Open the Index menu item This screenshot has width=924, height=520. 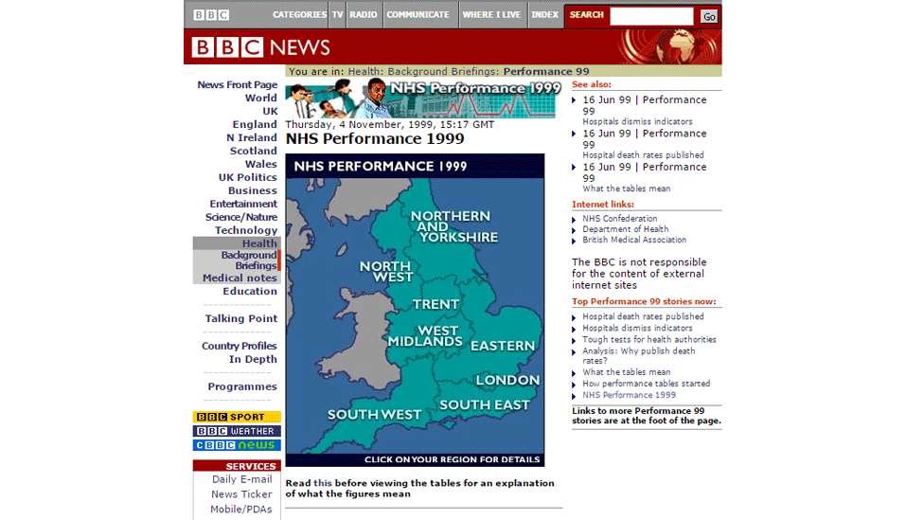tap(544, 15)
